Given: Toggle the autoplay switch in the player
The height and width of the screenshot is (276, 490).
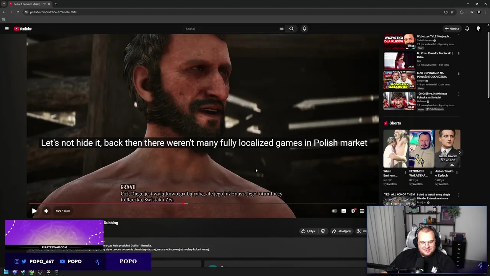Looking at the screenshot, I should (335, 211).
